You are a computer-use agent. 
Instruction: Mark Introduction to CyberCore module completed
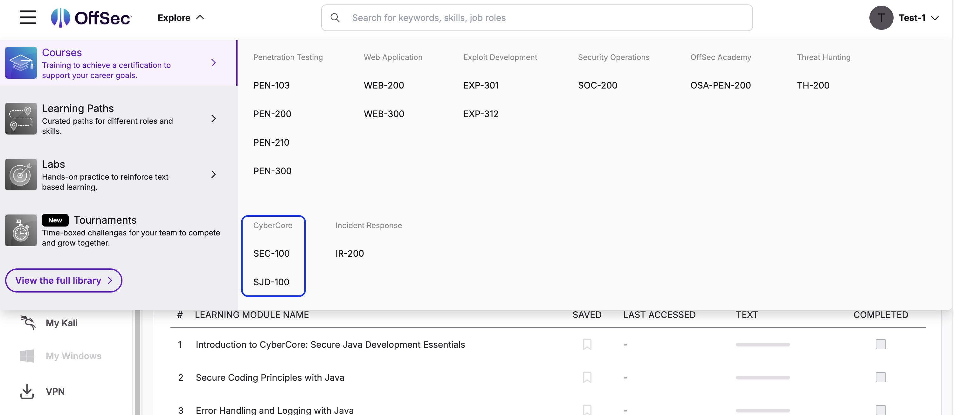(x=880, y=344)
